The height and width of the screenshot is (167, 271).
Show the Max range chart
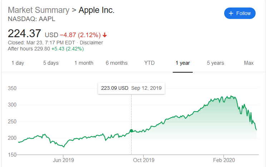pos(248,63)
